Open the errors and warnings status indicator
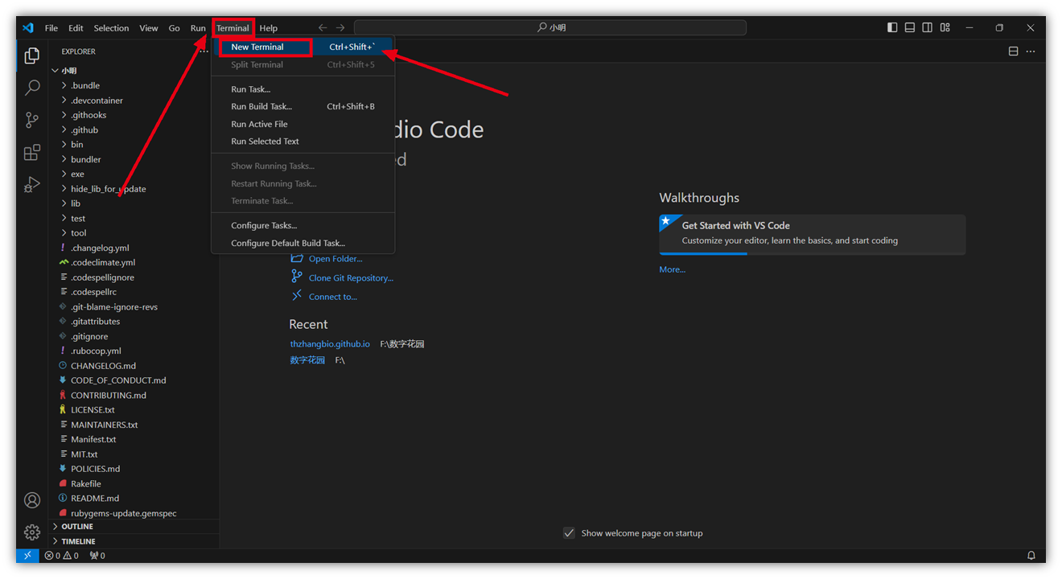This screenshot has width=1062, height=579. coord(62,556)
